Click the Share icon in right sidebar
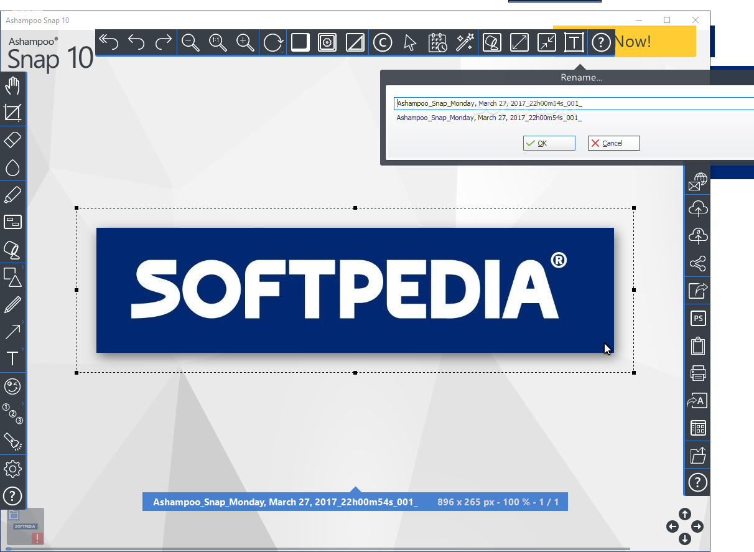Viewport: 754px width, 552px height. click(x=698, y=263)
